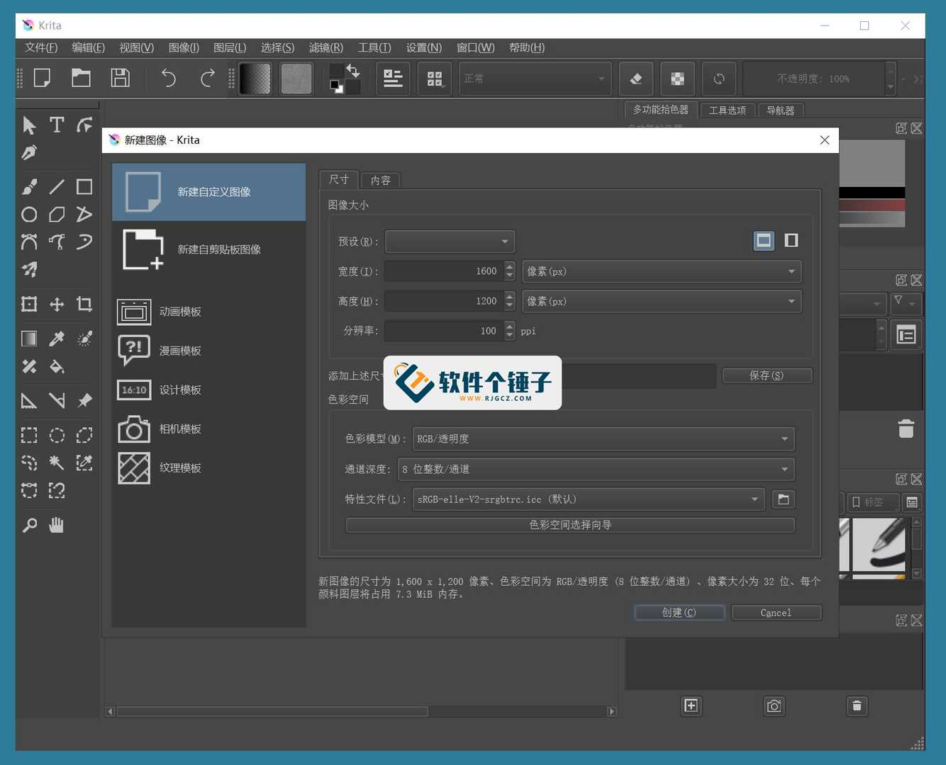Click the Cancel button
The image size is (946, 765).
tap(776, 613)
